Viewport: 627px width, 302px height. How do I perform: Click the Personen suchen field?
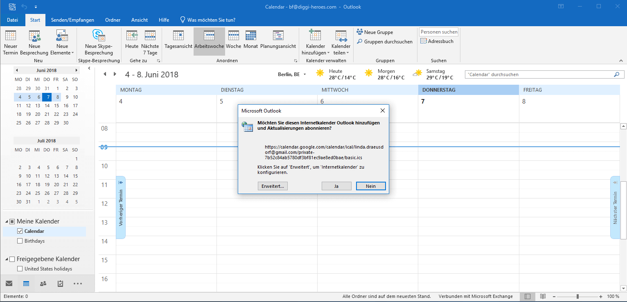tap(439, 32)
